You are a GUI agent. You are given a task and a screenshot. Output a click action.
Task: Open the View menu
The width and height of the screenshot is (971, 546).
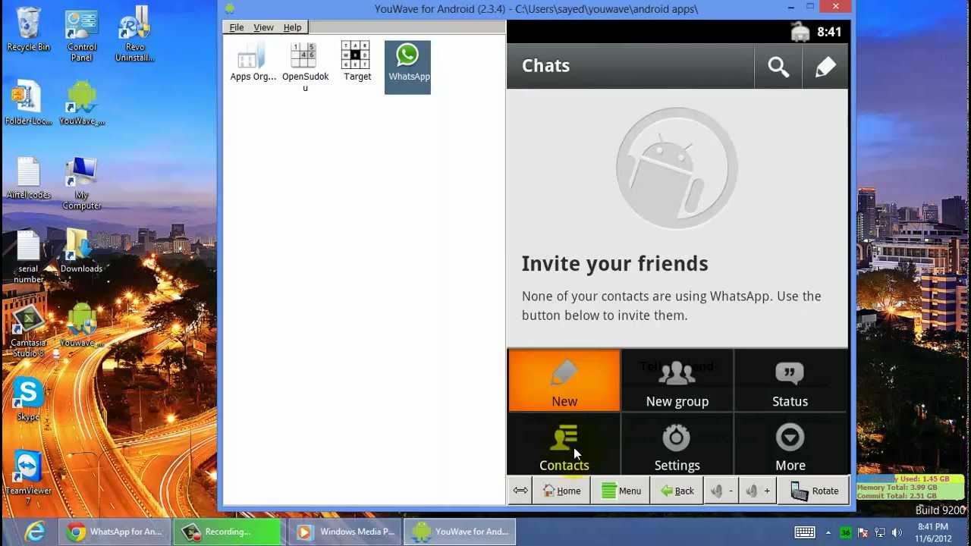pos(263,27)
